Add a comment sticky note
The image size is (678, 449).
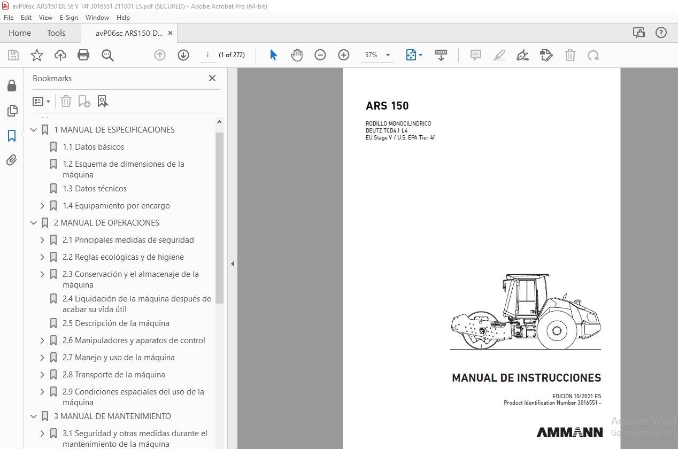pyautogui.click(x=476, y=55)
